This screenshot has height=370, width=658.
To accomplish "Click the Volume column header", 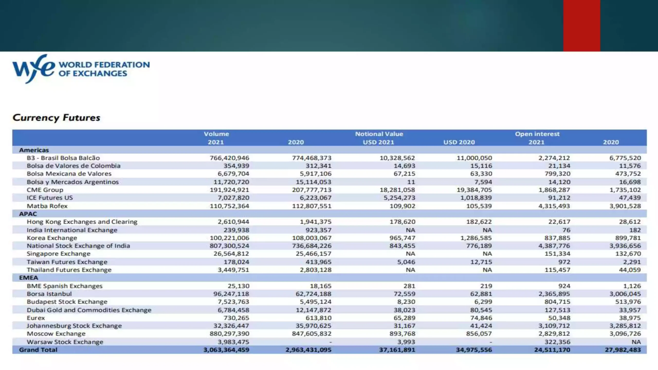I will click(216, 134).
